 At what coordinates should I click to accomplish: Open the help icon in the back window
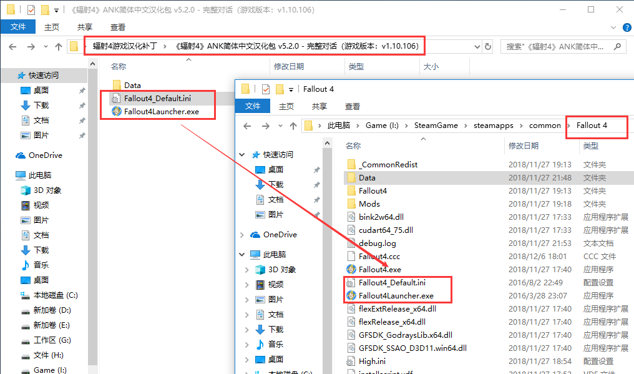[627, 27]
